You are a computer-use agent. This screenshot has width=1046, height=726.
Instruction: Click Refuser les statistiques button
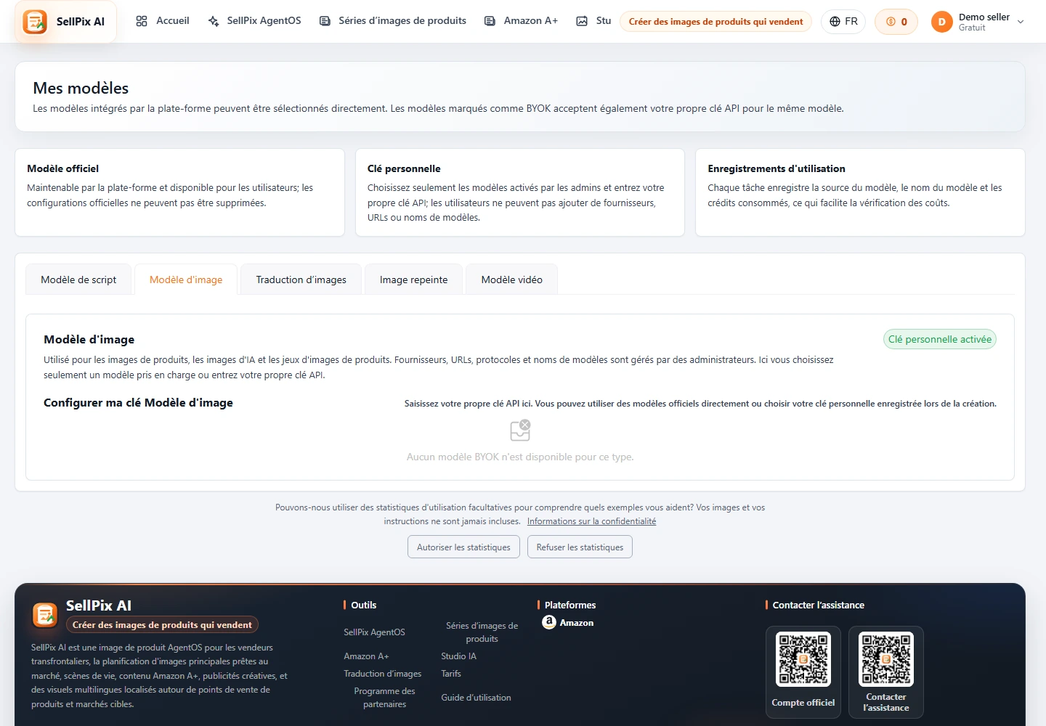(580, 547)
